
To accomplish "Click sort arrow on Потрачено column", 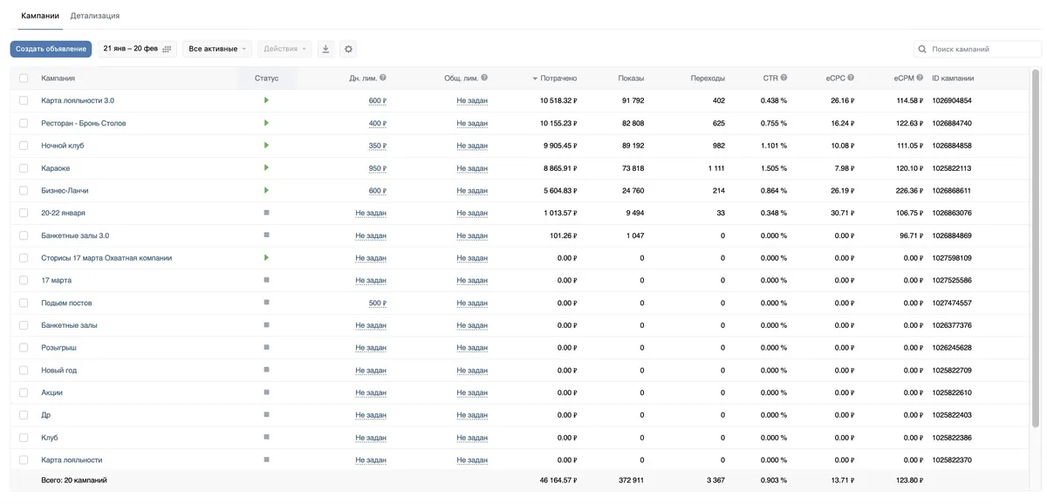I will pyautogui.click(x=535, y=78).
